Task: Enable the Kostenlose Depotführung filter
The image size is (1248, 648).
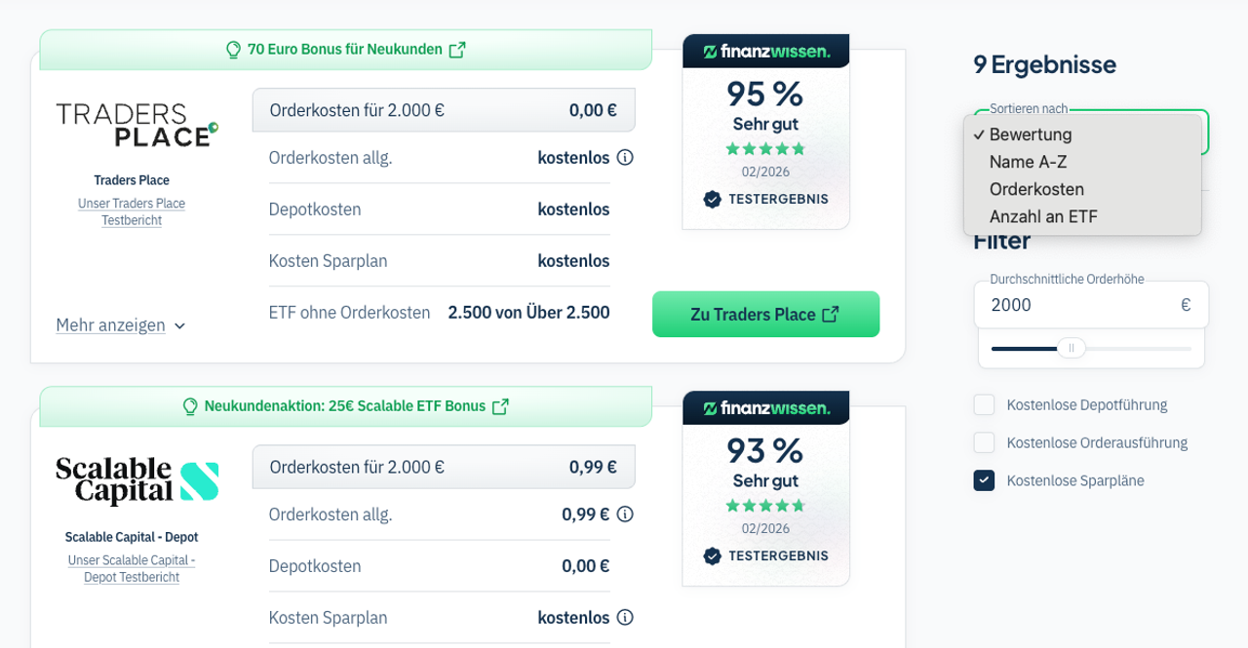Action: (x=984, y=404)
